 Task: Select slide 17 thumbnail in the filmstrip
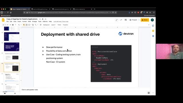[x=12, y=78]
